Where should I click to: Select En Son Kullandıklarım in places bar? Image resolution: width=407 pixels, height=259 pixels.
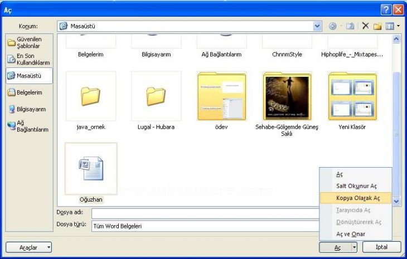29,59
